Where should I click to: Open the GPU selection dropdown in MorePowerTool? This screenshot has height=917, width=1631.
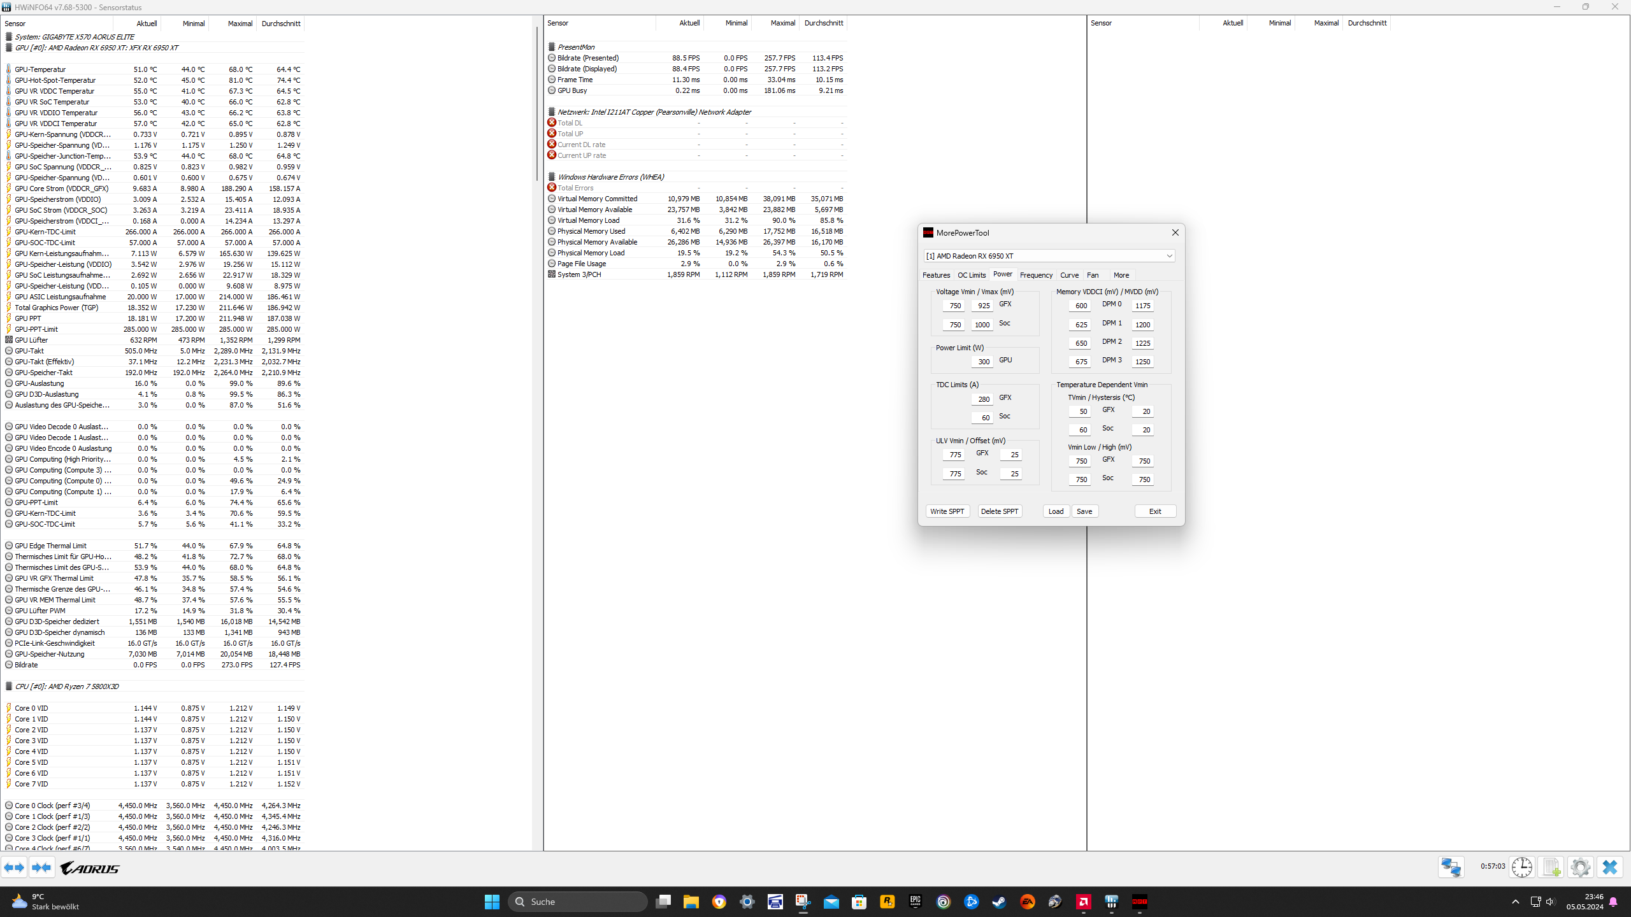click(1168, 256)
